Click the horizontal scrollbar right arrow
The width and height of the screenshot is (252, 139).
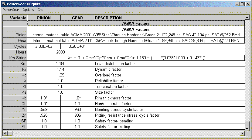[x=242, y=133]
